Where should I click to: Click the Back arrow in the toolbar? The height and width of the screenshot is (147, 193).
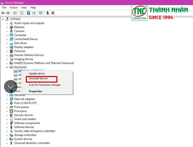(x=3, y=13)
